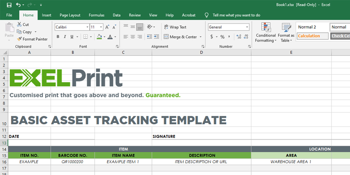
Task: Switch to the Insert tab
Action: click(47, 15)
